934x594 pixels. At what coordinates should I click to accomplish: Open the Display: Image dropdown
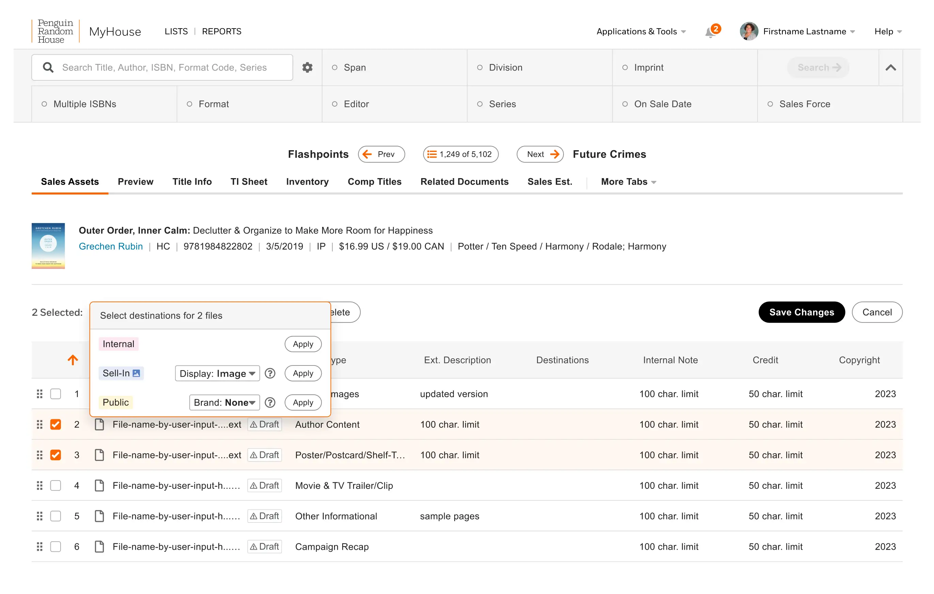click(217, 373)
